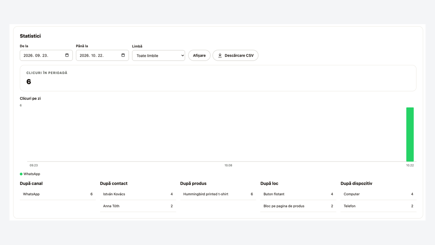Image resolution: width=435 pixels, height=245 pixels.
Task: Click the 09.23 axis date label
Action: pos(34,165)
